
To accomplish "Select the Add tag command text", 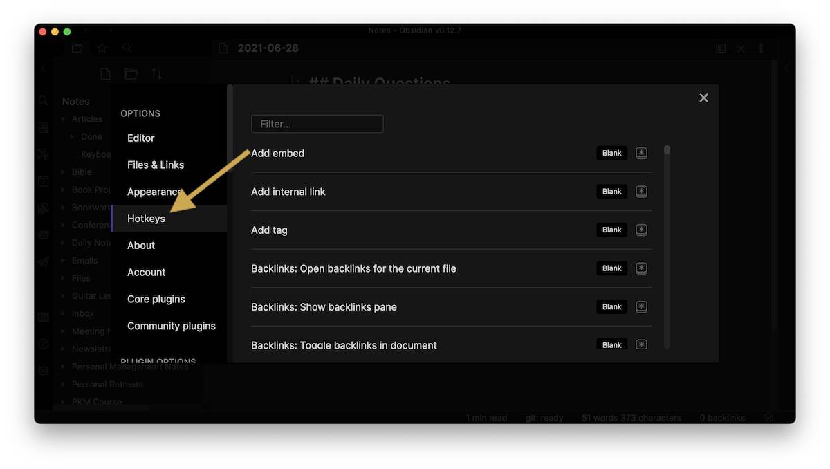I will (269, 230).
